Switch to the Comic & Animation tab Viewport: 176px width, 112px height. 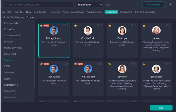145,12
